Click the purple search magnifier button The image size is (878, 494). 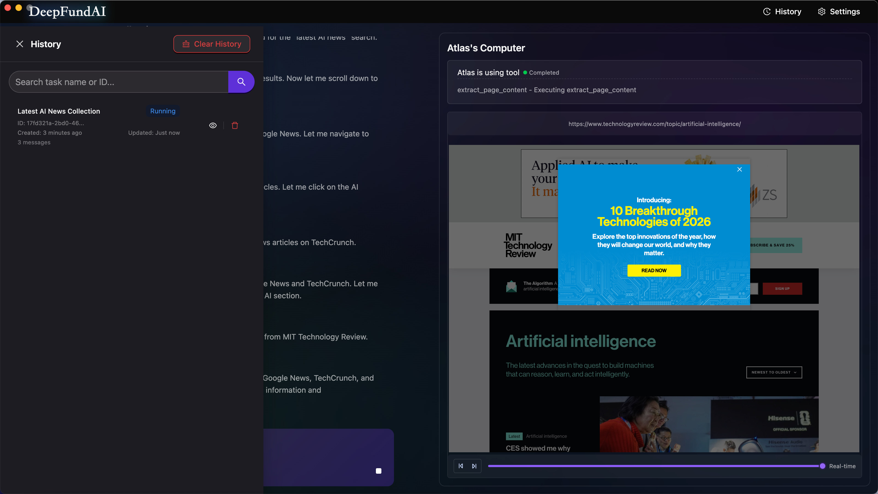point(241,82)
